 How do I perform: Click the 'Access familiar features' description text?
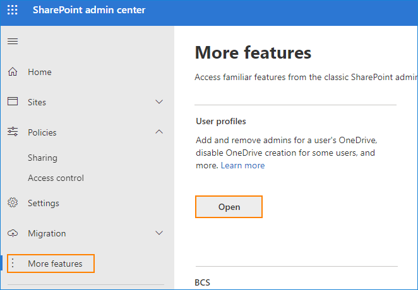click(306, 77)
